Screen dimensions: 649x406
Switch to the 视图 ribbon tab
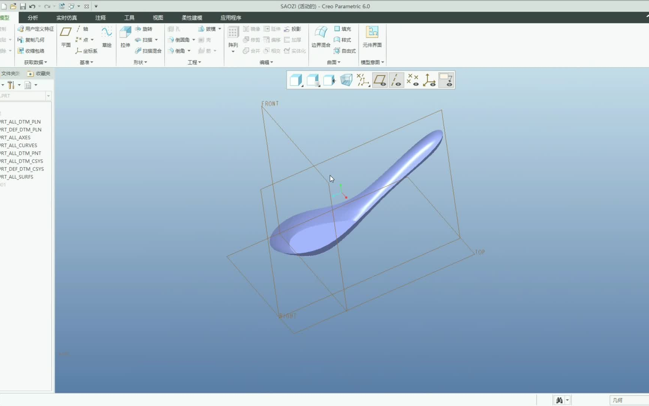[x=158, y=17]
